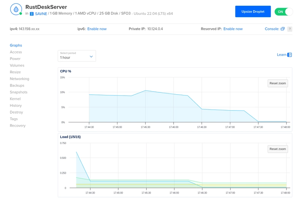Toggle the droplet ON power switch
The width and height of the screenshot is (304, 198).
pyautogui.click(x=283, y=12)
